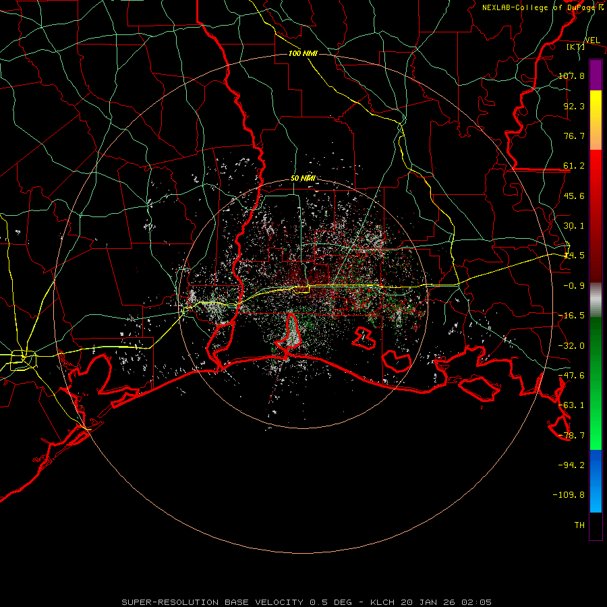Select the 45.6 legend value
The image size is (607, 607).
pos(574,196)
